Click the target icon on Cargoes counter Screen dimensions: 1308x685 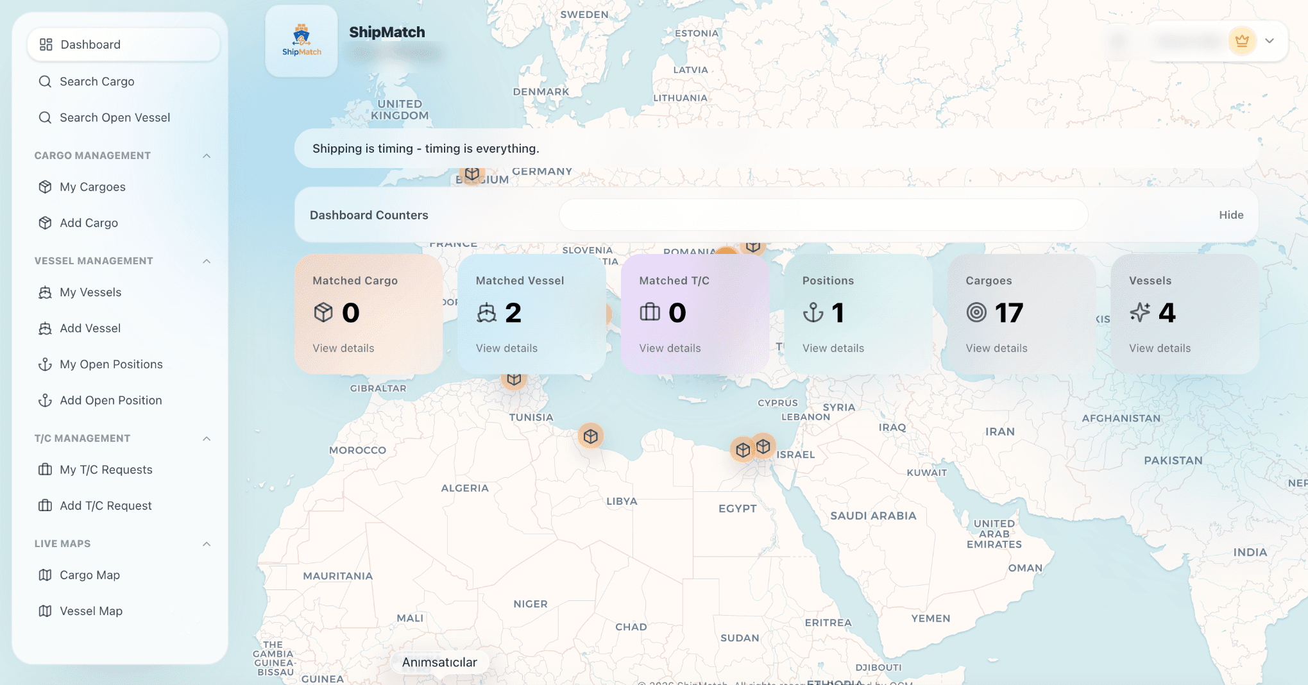click(x=976, y=312)
